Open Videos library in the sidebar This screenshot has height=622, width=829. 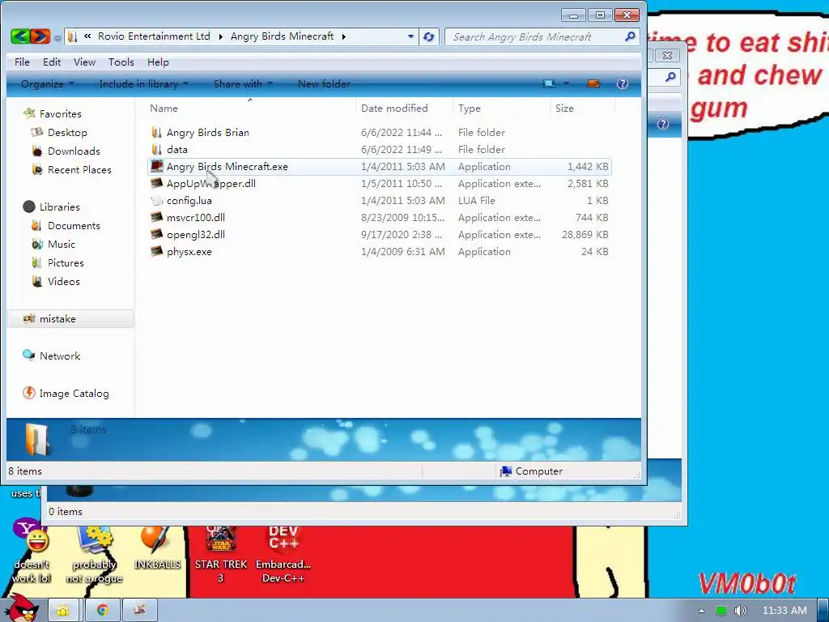coord(56,281)
